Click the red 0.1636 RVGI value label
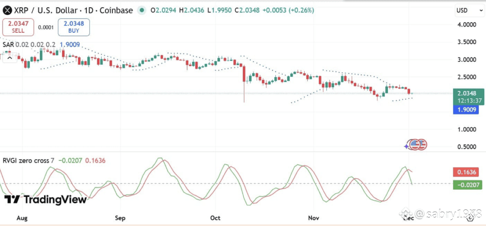This screenshot has height=226, width=486. pyautogui.click(x=466, y=172)
